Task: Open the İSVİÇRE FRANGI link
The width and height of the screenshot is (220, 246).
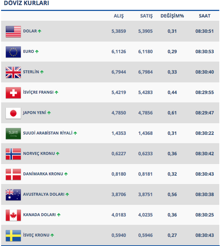Action: coord(38,93)
